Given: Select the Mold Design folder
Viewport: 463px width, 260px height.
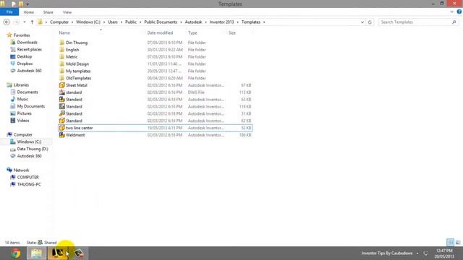Looking at the screenshot, I should click(x=77, y=64).
